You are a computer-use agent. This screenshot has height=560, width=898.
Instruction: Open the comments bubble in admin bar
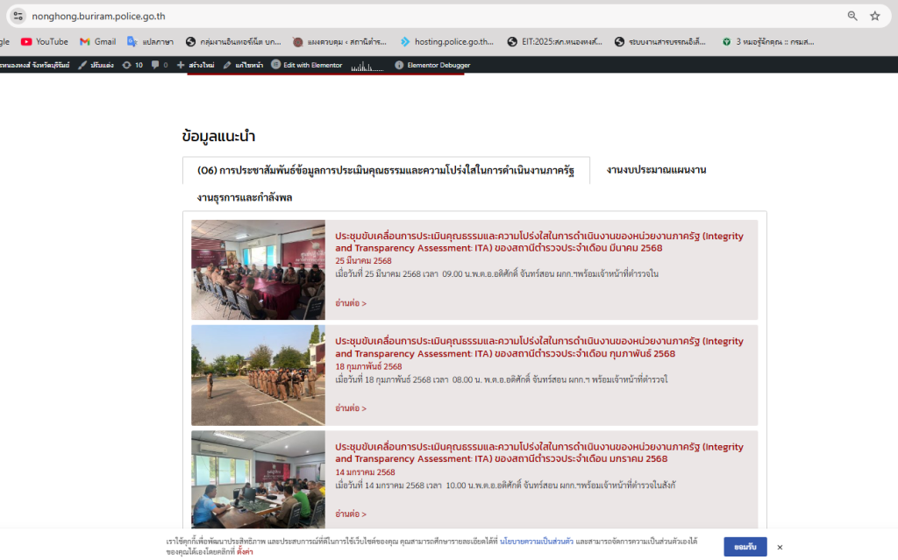(159, 65)
